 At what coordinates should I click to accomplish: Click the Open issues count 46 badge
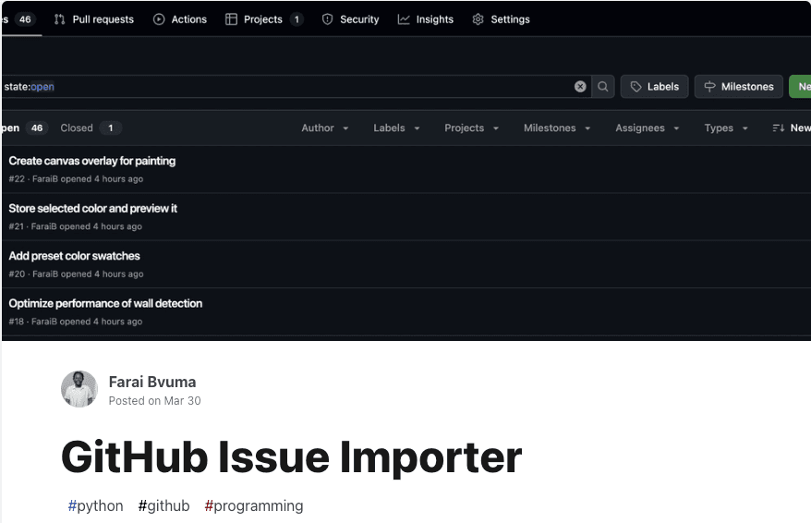(x=37, y=128)
